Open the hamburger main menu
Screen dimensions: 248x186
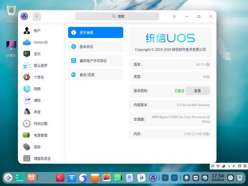tap(174, 16)
